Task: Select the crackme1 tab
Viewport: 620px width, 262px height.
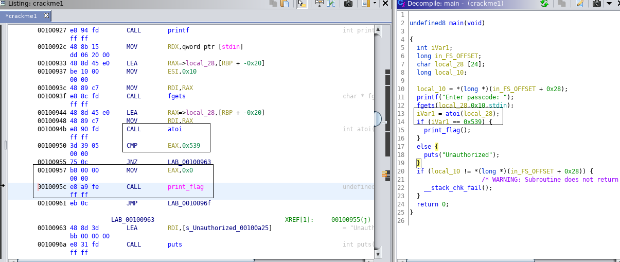Action: pyautogui.click(x=22, y=16)
